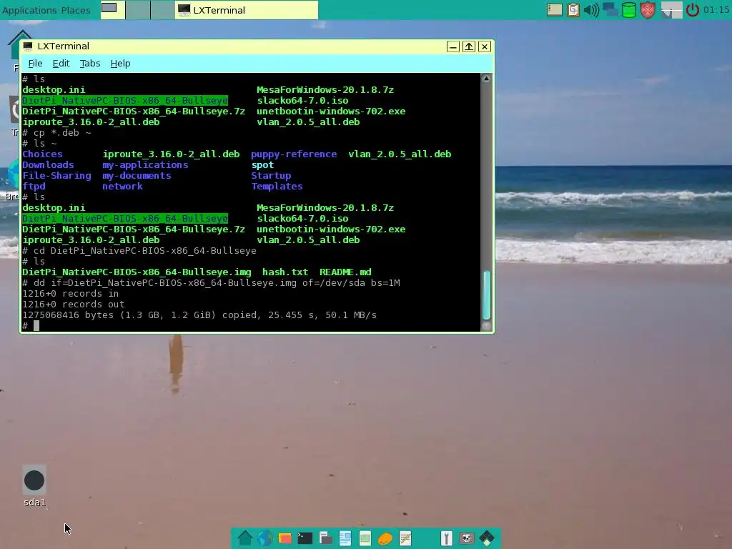732x549 pixels.
Task: Launch the web browser globe dock icon
Action: pos(264,538)
